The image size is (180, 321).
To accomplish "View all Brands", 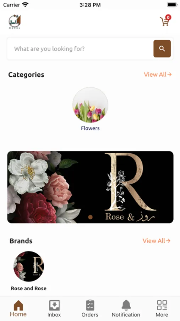I will [156, 241].
